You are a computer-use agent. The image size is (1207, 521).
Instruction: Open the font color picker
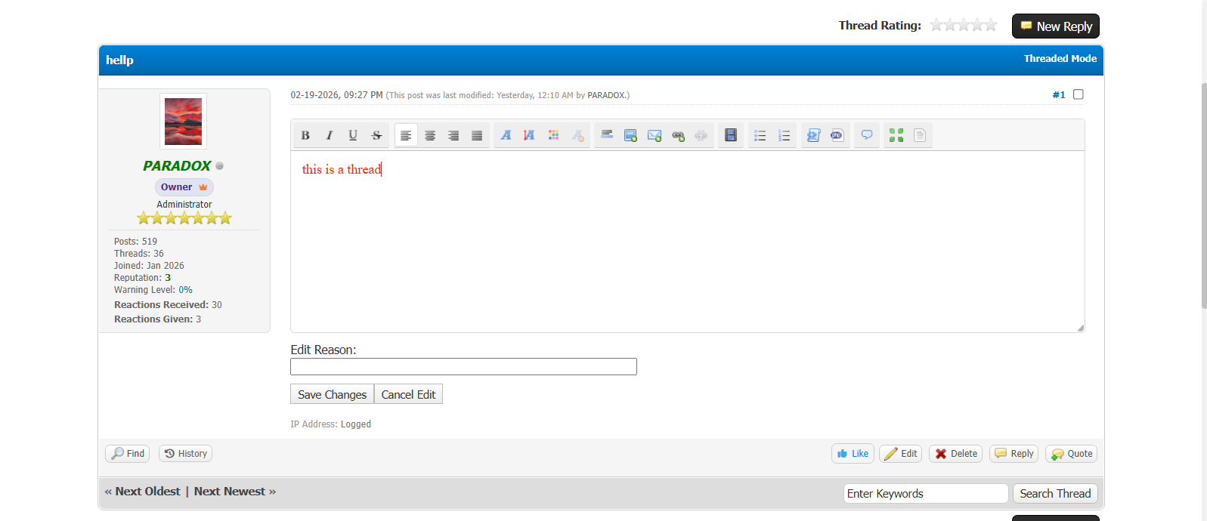553,135
